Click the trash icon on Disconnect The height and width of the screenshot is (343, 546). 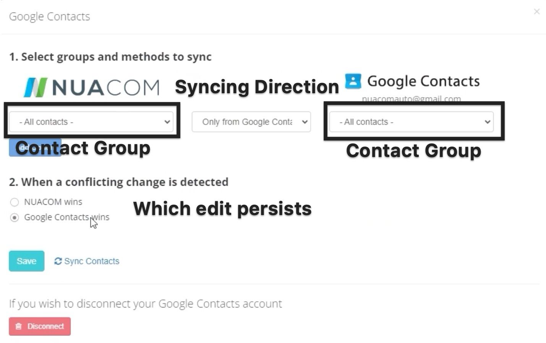click(x=18, y=327)
